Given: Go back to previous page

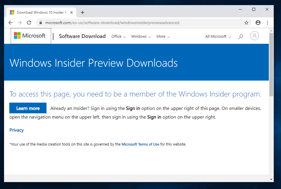Looking at the screenshot, I should [10, 23].
